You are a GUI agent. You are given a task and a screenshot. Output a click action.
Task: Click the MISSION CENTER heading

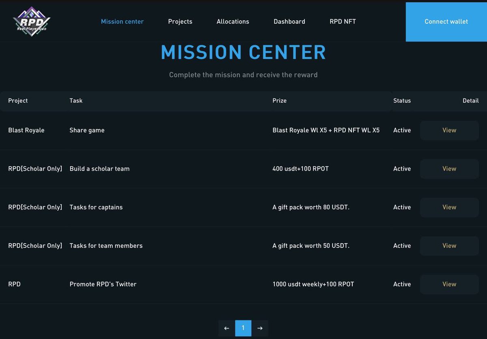243,52
